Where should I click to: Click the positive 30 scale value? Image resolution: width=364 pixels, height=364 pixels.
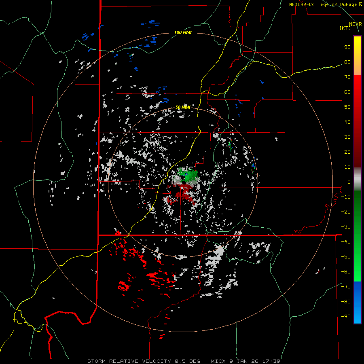coord(347,137)
